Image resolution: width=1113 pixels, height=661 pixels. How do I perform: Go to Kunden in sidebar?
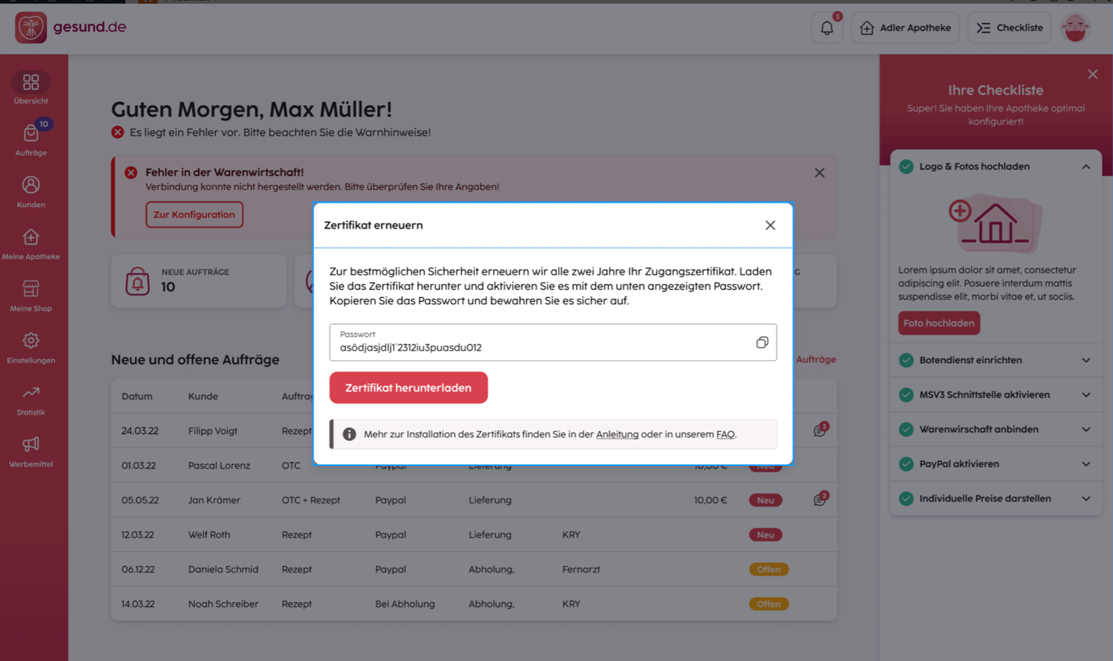30,192
